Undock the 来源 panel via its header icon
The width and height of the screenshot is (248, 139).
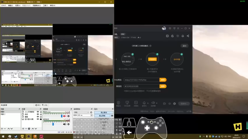41,109
